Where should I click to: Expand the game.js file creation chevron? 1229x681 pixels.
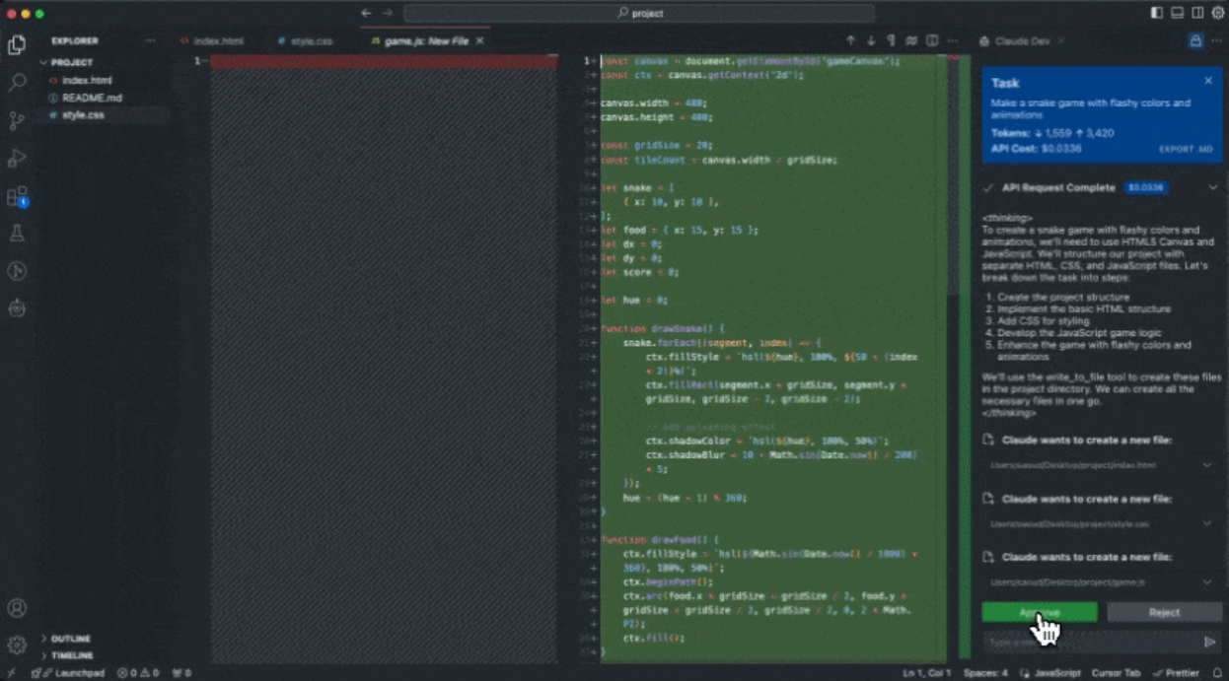[1207, 582]
